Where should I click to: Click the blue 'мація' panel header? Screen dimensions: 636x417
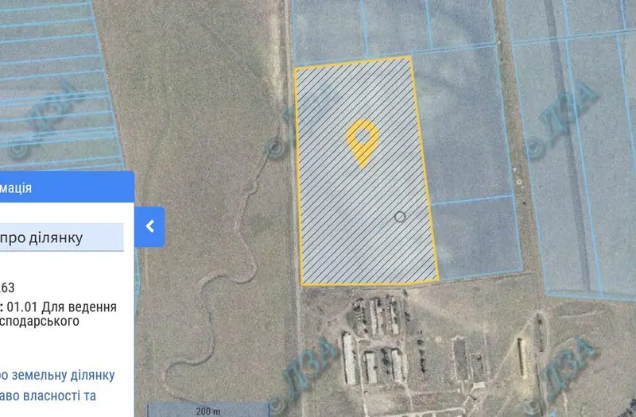tap(67, 187)
